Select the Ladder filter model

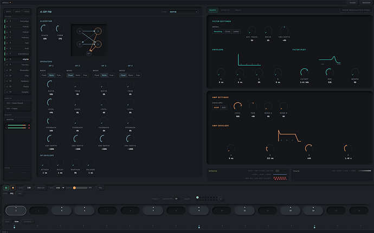[x=236, y=31]
